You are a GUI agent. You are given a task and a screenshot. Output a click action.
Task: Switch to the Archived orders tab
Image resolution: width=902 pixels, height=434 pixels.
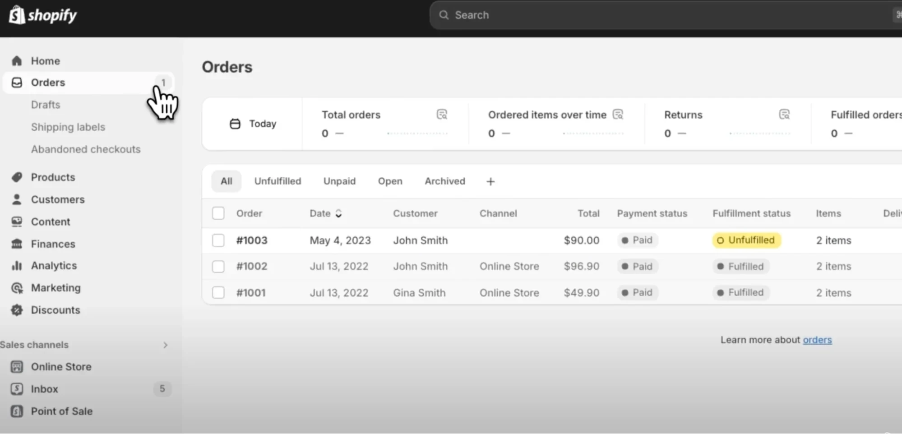point(444,181)
